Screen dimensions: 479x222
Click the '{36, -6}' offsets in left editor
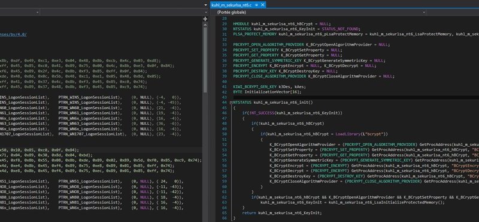click(166, 124)
